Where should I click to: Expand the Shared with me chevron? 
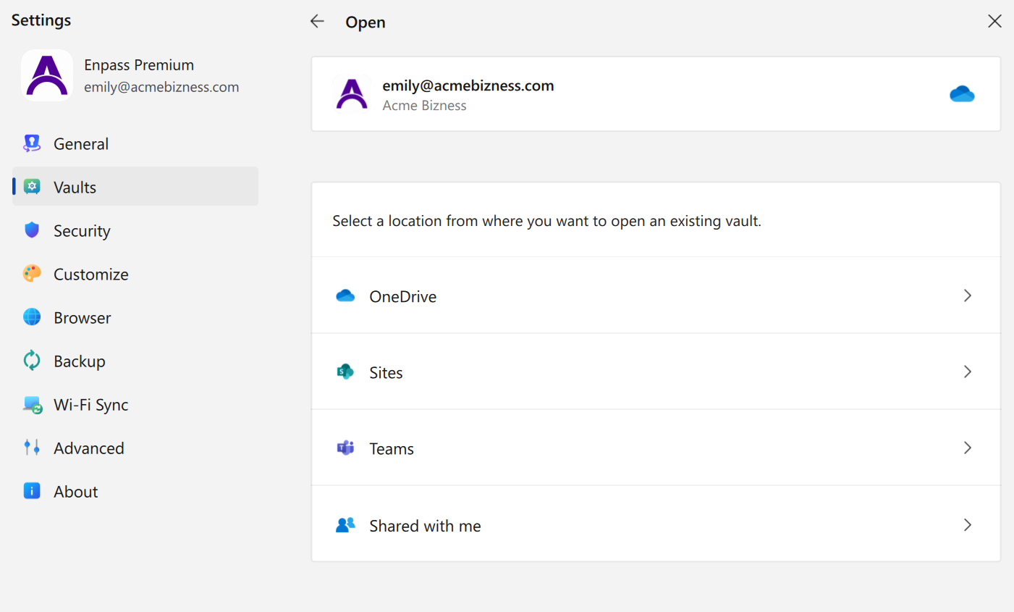click(968, 525)
